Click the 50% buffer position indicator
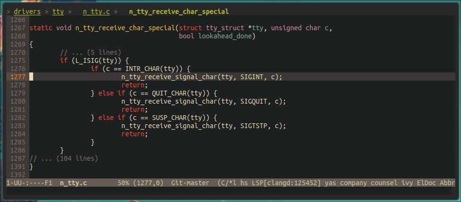 pos(123,183)
